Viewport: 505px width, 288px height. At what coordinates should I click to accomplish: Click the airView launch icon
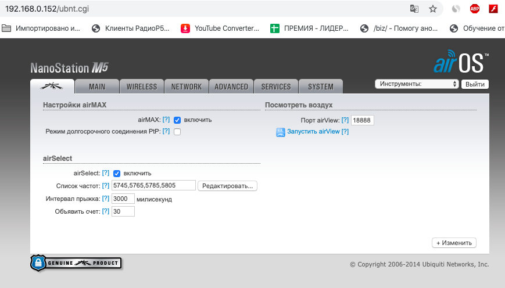tap(281, 132)
